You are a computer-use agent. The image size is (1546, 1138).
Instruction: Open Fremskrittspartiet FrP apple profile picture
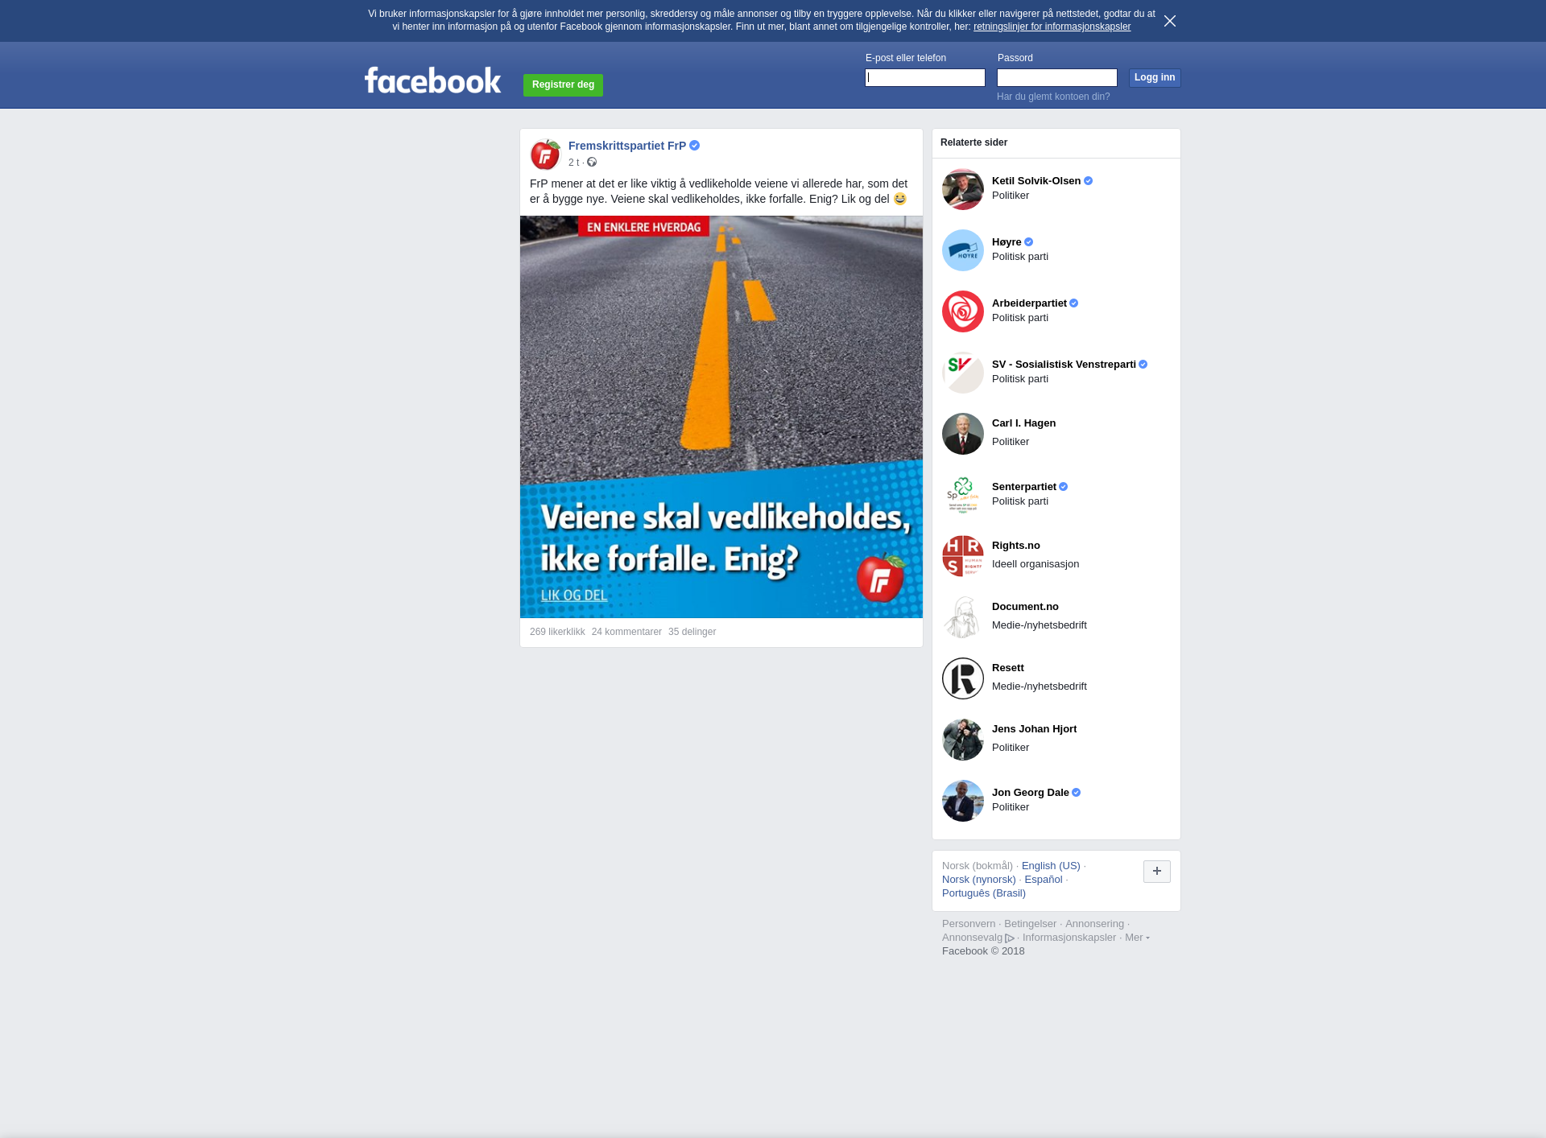[x=545, y=154]
